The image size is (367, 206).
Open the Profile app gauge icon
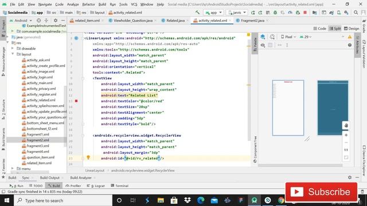click(x=290, y=13)
